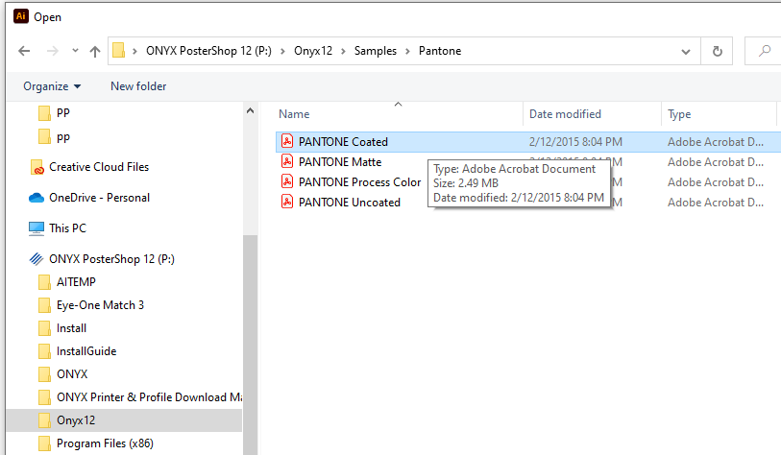This screenshot has height=455, width=781.
Task: Click folder icon of Install tree item
Action: click(44, 328)
